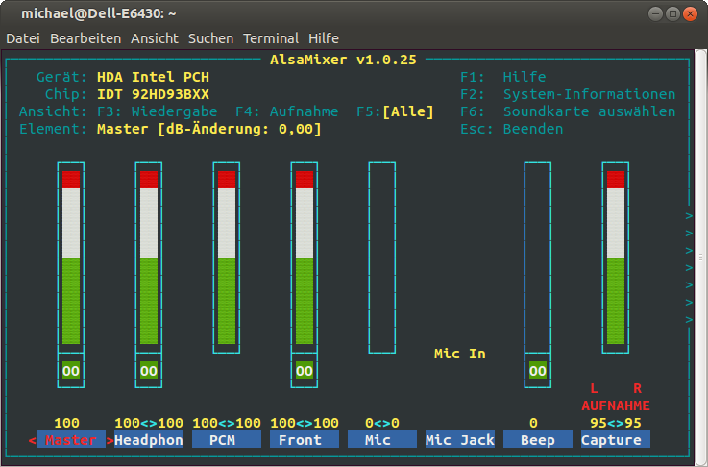The image size is (708, 467).
Task: Click the F5: [Alle] view option
Action: [x=395, y=111]
